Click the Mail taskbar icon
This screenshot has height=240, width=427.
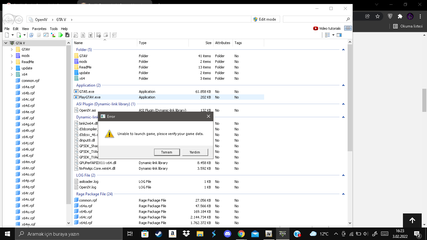255,234
